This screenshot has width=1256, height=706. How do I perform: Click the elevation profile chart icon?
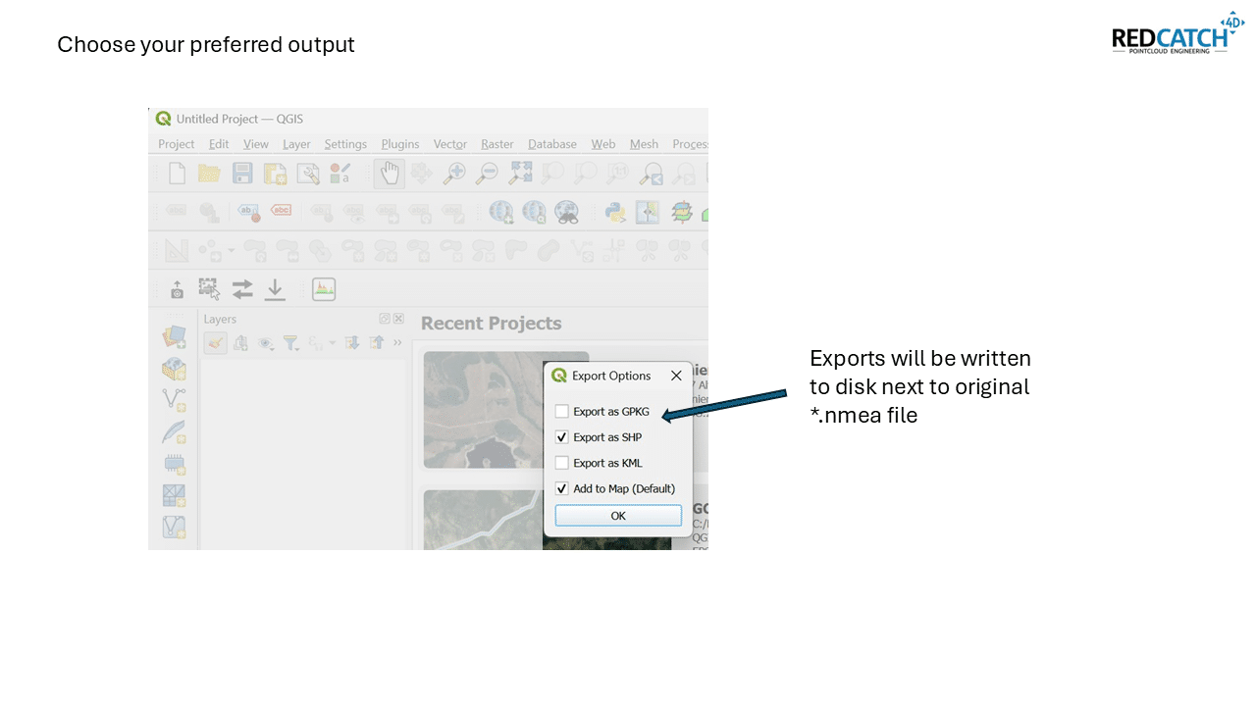(324, 289)
